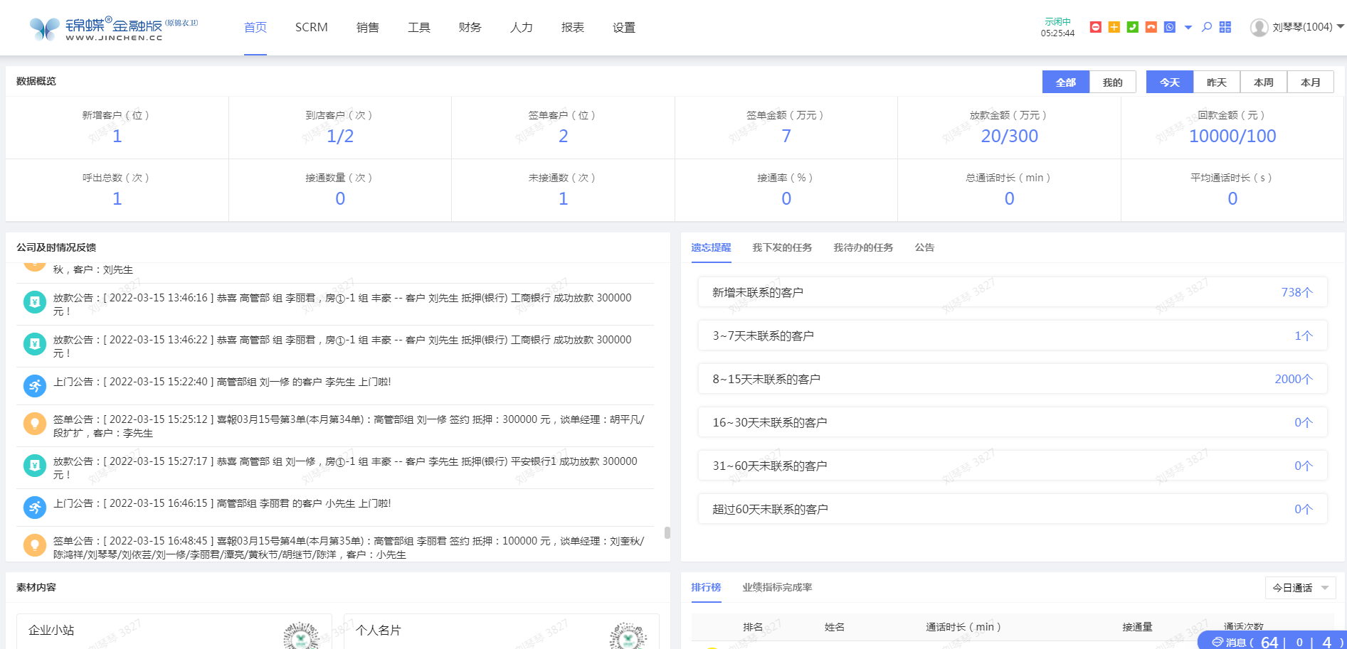Open the 人力 menu
This screenshot has width=1347, height=649.
tap(522, 27)
